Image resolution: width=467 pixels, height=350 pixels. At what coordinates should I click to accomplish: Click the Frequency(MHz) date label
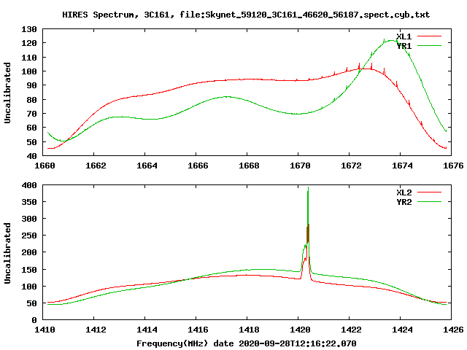(x=247, y=343)
